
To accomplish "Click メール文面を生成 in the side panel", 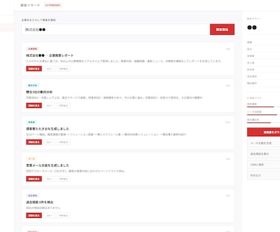I will coord(264,143).
